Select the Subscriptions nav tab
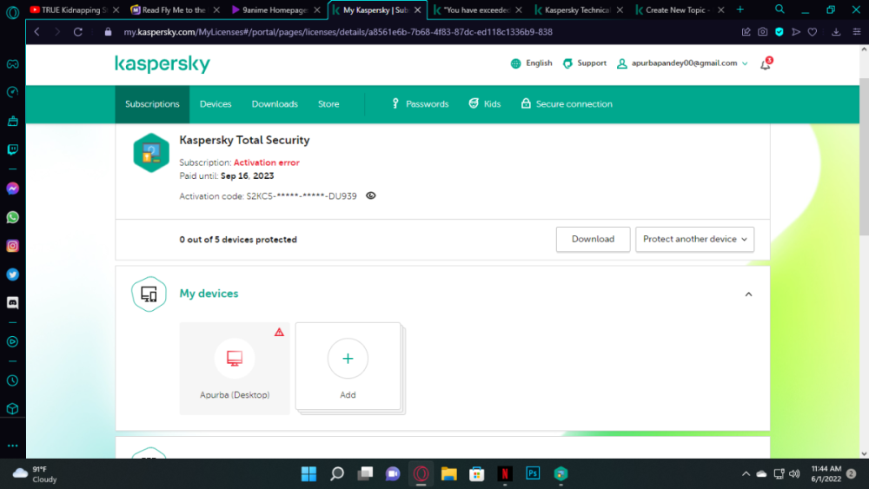 coord(152,104)
